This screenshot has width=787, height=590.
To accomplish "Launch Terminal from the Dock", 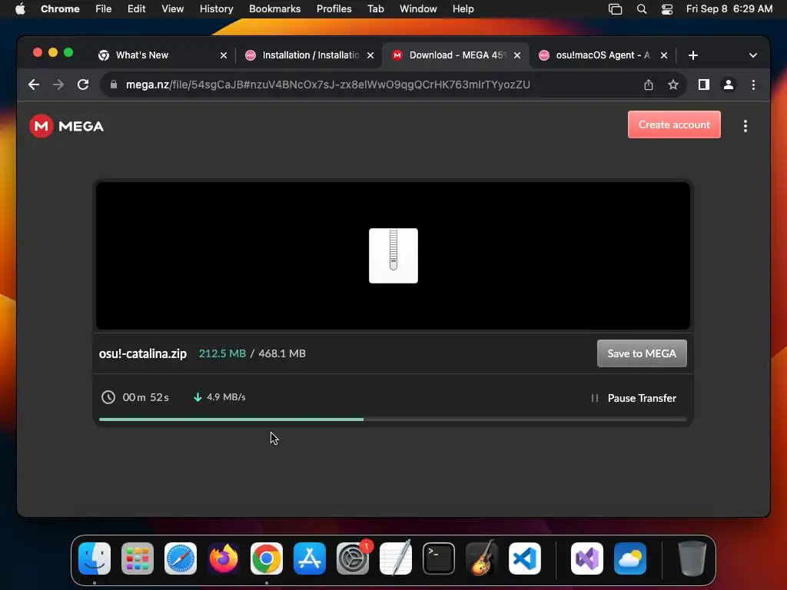I will click(439, 559).
